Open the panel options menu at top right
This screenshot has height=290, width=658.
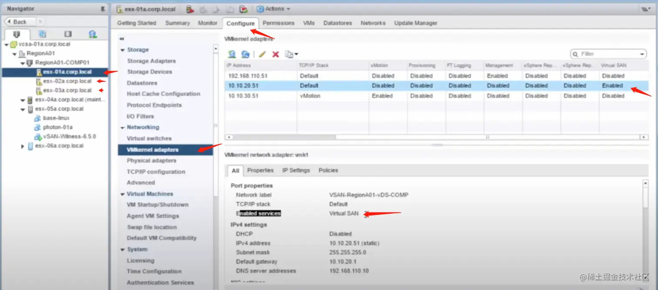[645, 9]
